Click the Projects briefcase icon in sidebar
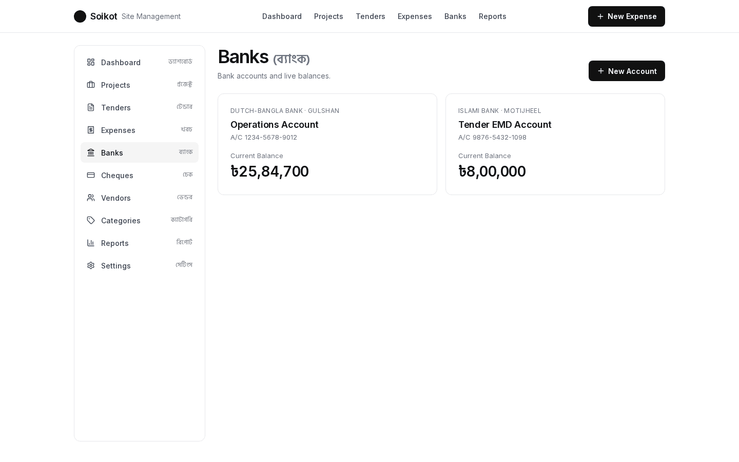Image resolution: width=739 pixels, height=462 pixels. (91, 85)
